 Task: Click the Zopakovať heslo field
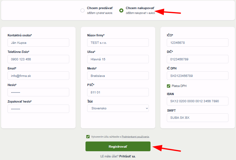[38, 109]
